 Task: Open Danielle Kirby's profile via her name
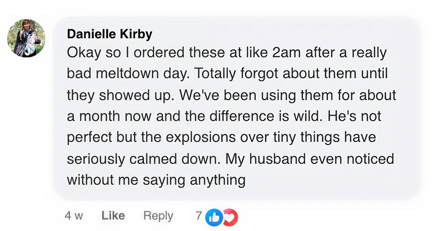pos(109,34)
